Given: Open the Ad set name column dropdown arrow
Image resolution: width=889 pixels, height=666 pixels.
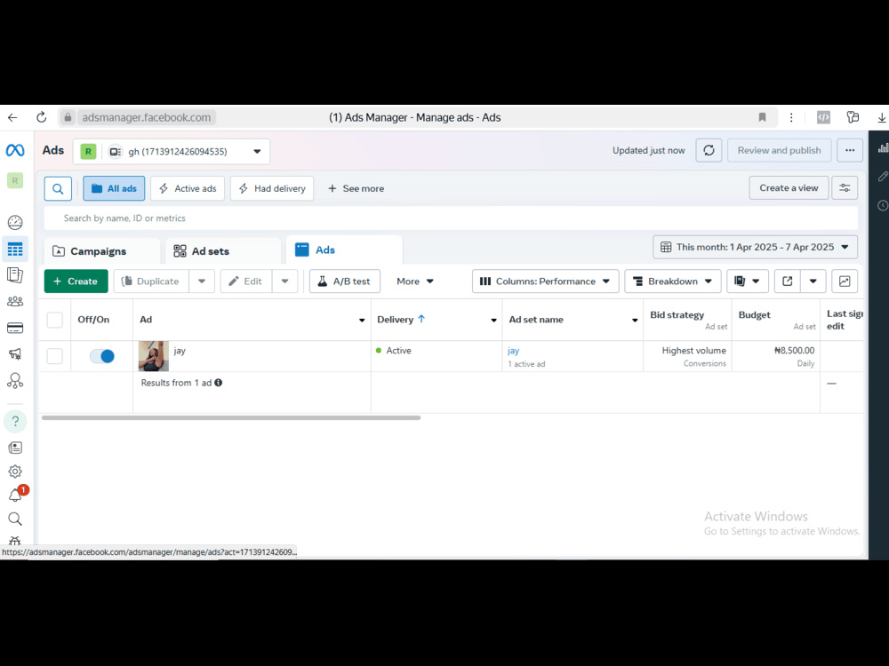Looking at the screenshot, I should (635, 321).
